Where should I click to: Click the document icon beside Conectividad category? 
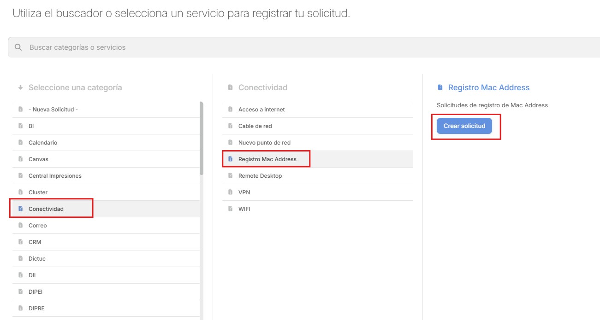click(x=20, y=209)
